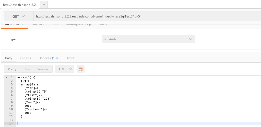The image size is (261, 127).
Task: Open the GET method dropdown
Action: coord(19,16)
